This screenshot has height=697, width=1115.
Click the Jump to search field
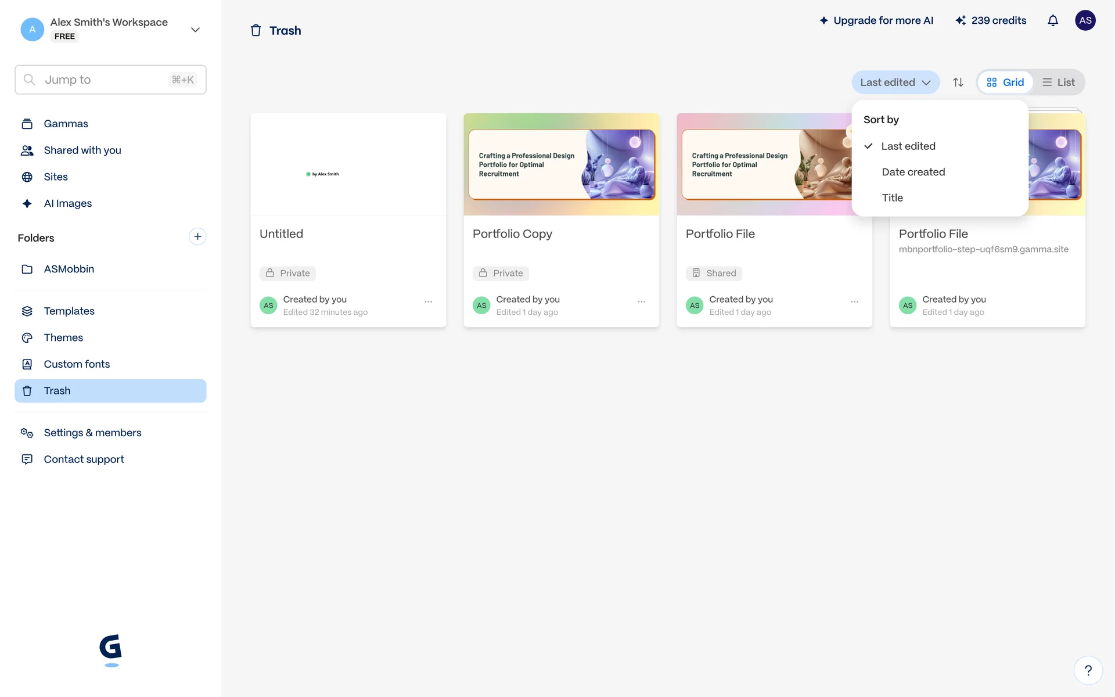click(x=110, y=80)
